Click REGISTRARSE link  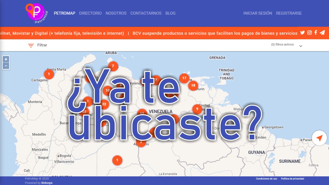coord(289,13)
